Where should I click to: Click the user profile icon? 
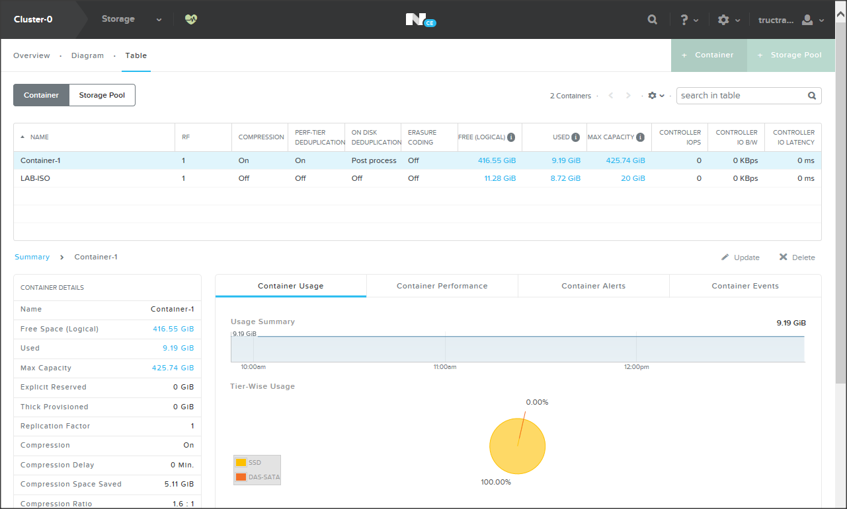pyautogui.click(x=807, y=20)
